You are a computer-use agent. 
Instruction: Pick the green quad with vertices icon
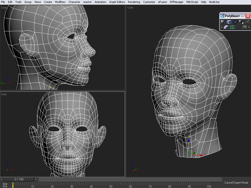[232, 27]
